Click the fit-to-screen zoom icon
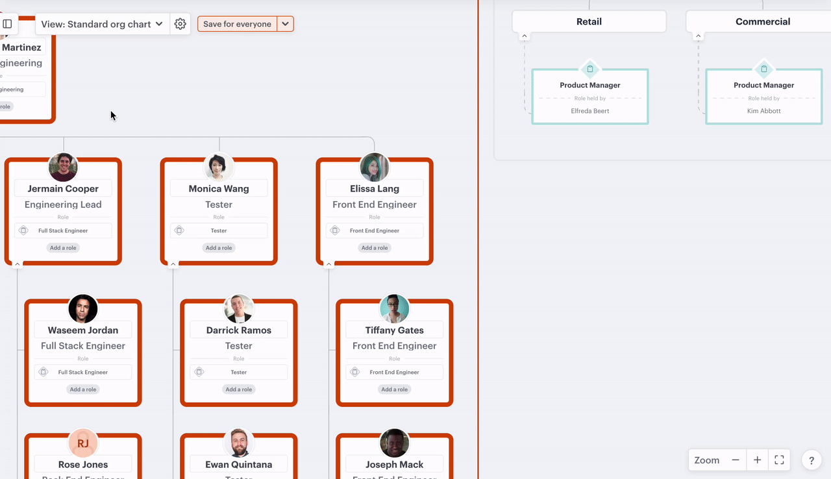 click(778, 460)
